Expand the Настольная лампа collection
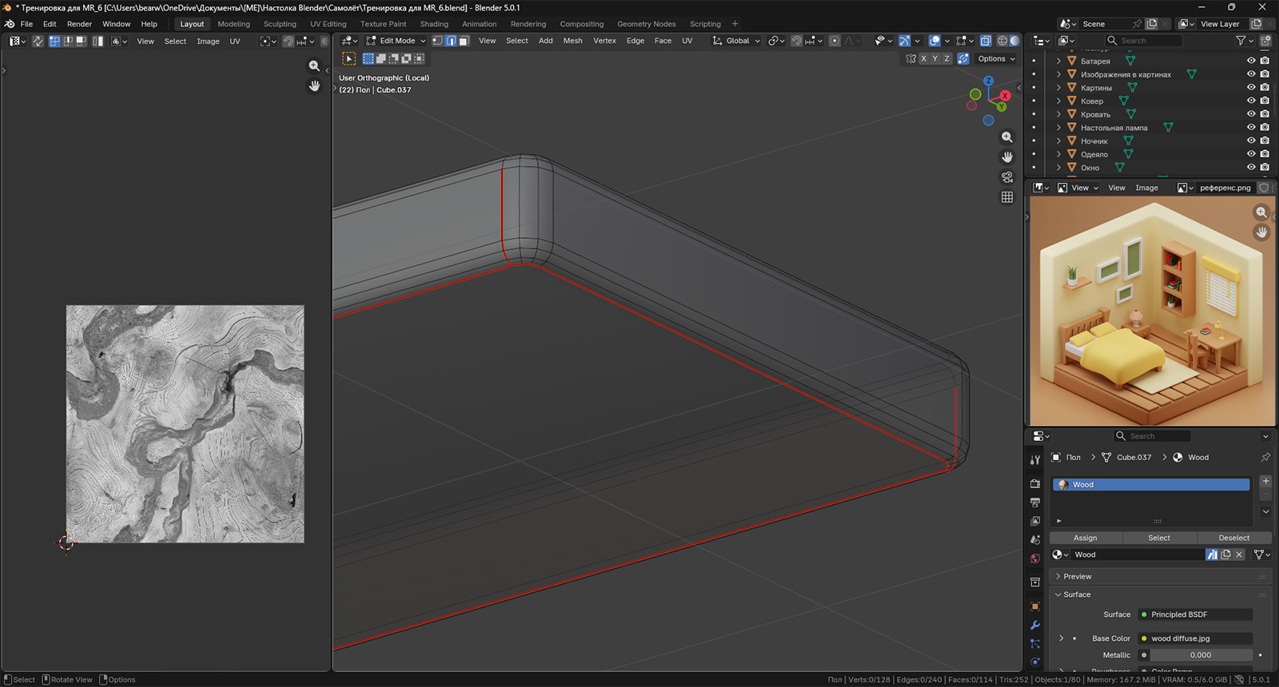1279x687 pixels. (1059, 128)
